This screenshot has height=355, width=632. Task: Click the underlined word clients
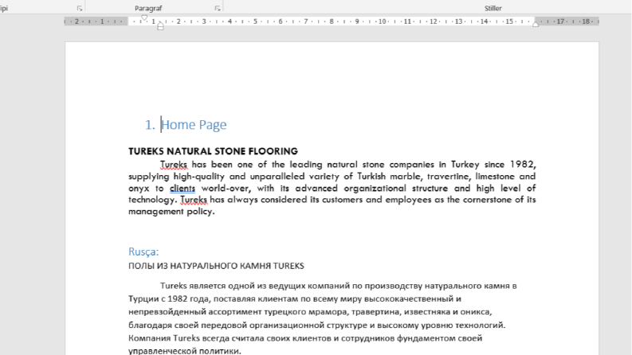coord(183,189)
